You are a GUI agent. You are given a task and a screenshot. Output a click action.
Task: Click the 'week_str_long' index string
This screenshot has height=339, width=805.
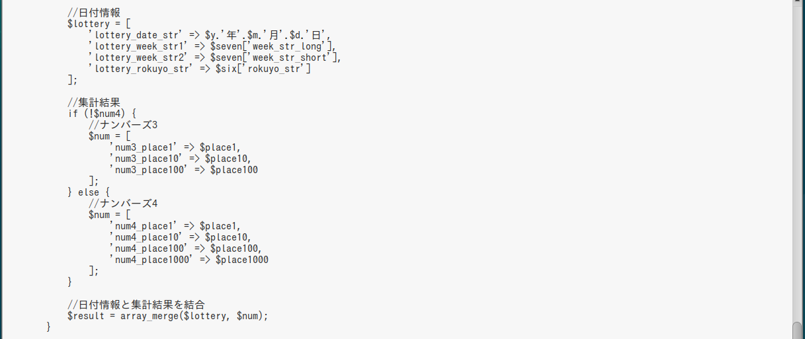[291, 46]
